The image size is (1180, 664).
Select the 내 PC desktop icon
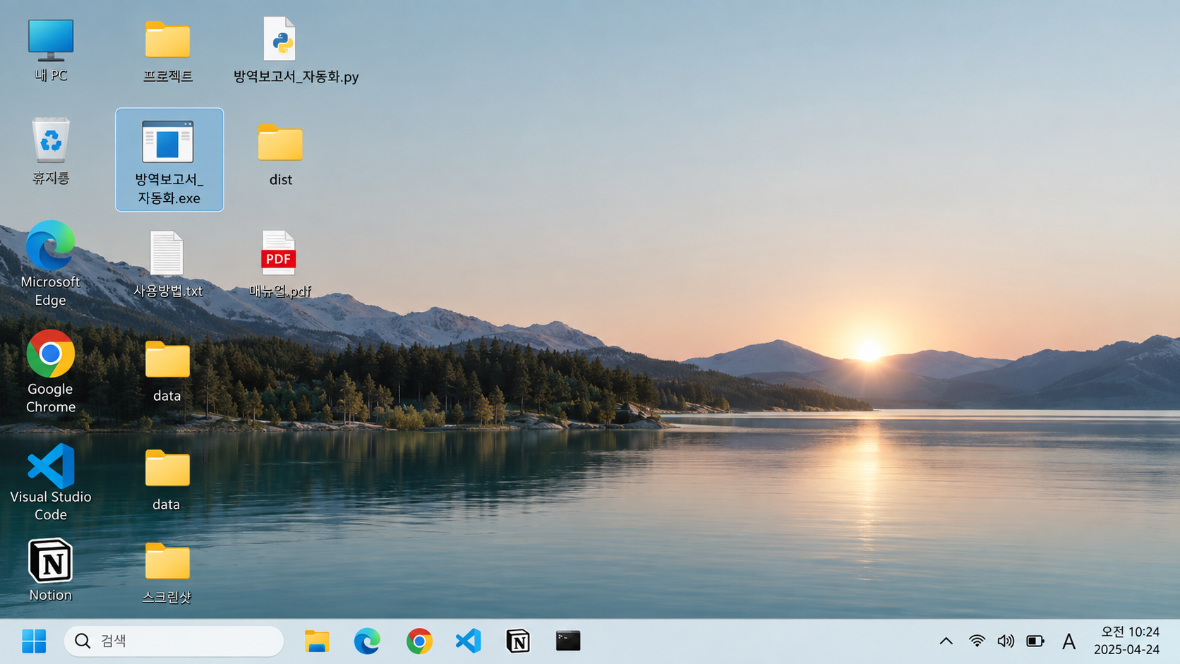point(50,50)
